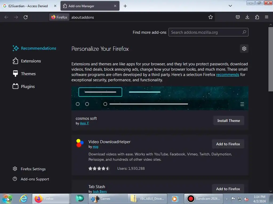Follow the recommends link
The image size is (273, 204).
point(228,75)
